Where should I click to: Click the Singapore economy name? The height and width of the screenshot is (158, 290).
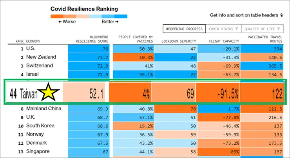click(38, 151)
